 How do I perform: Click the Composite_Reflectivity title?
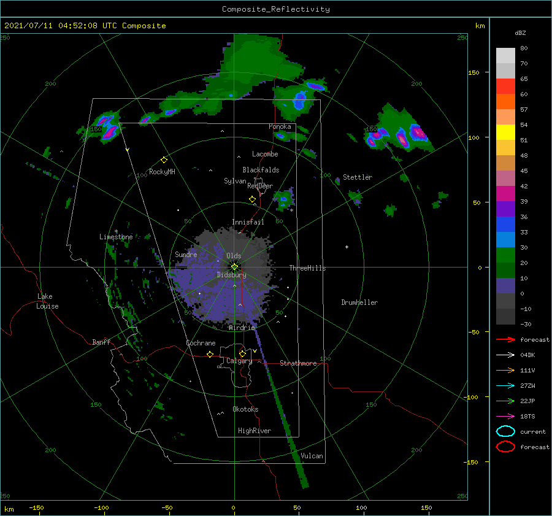click(276, 9)
